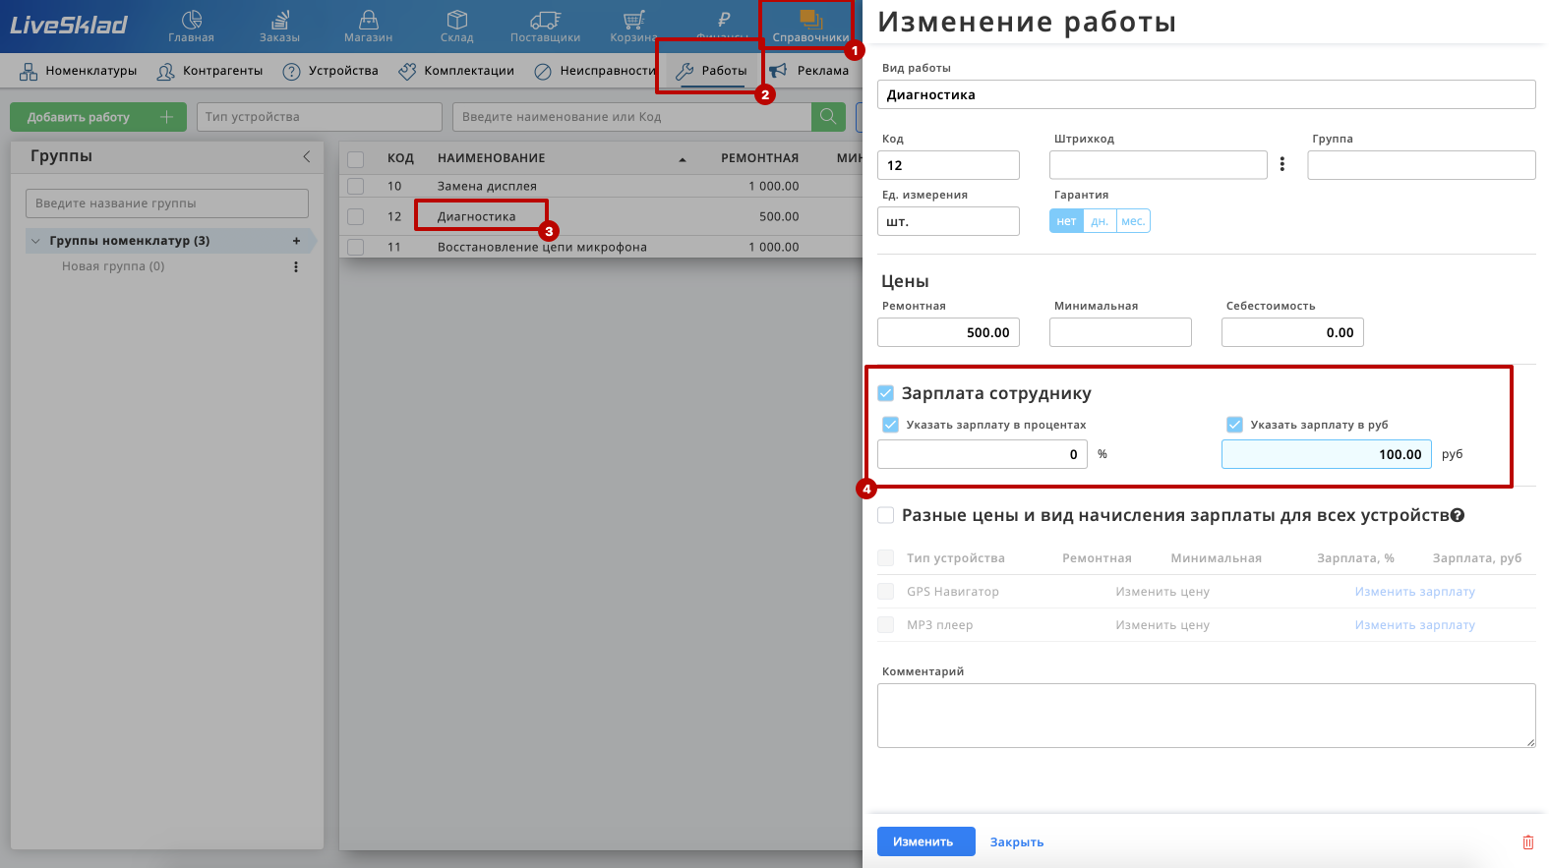Select Новая группа (0) tree item

pyautogui.click(x=113, y=266)
